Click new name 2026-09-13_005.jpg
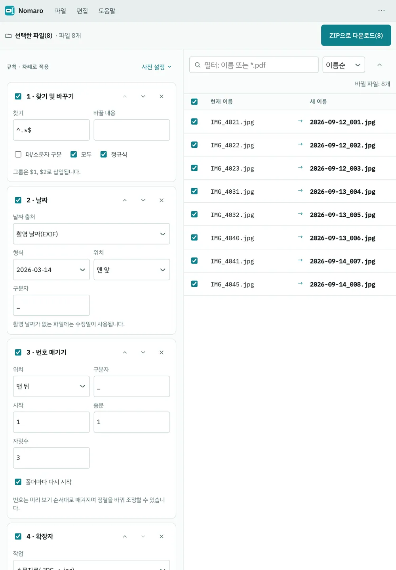 [343, 215]
